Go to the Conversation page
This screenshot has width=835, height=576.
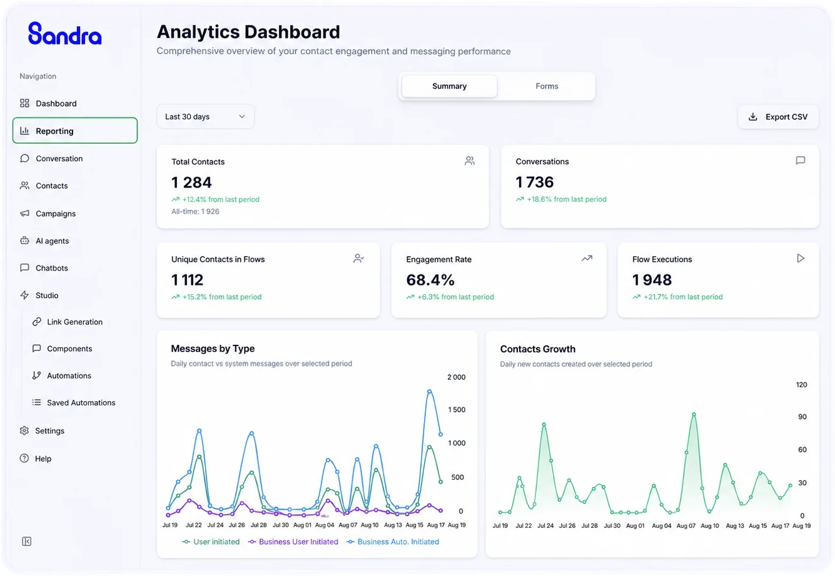click(75, 158)
